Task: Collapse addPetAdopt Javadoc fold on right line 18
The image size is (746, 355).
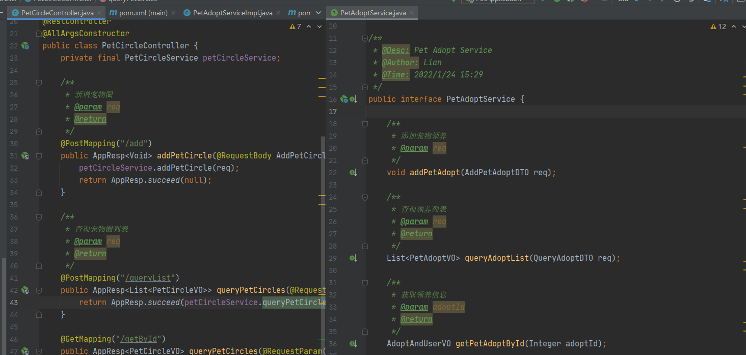Action: (x=365, y=124)
